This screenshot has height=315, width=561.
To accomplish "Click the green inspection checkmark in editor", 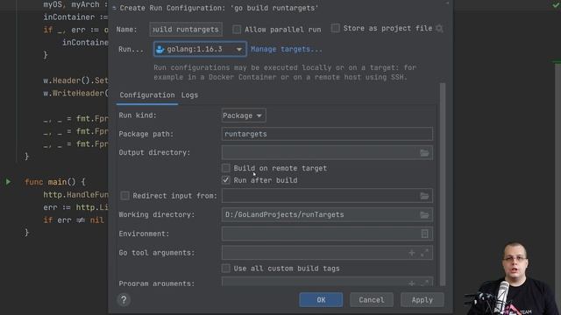I will 556,5.
